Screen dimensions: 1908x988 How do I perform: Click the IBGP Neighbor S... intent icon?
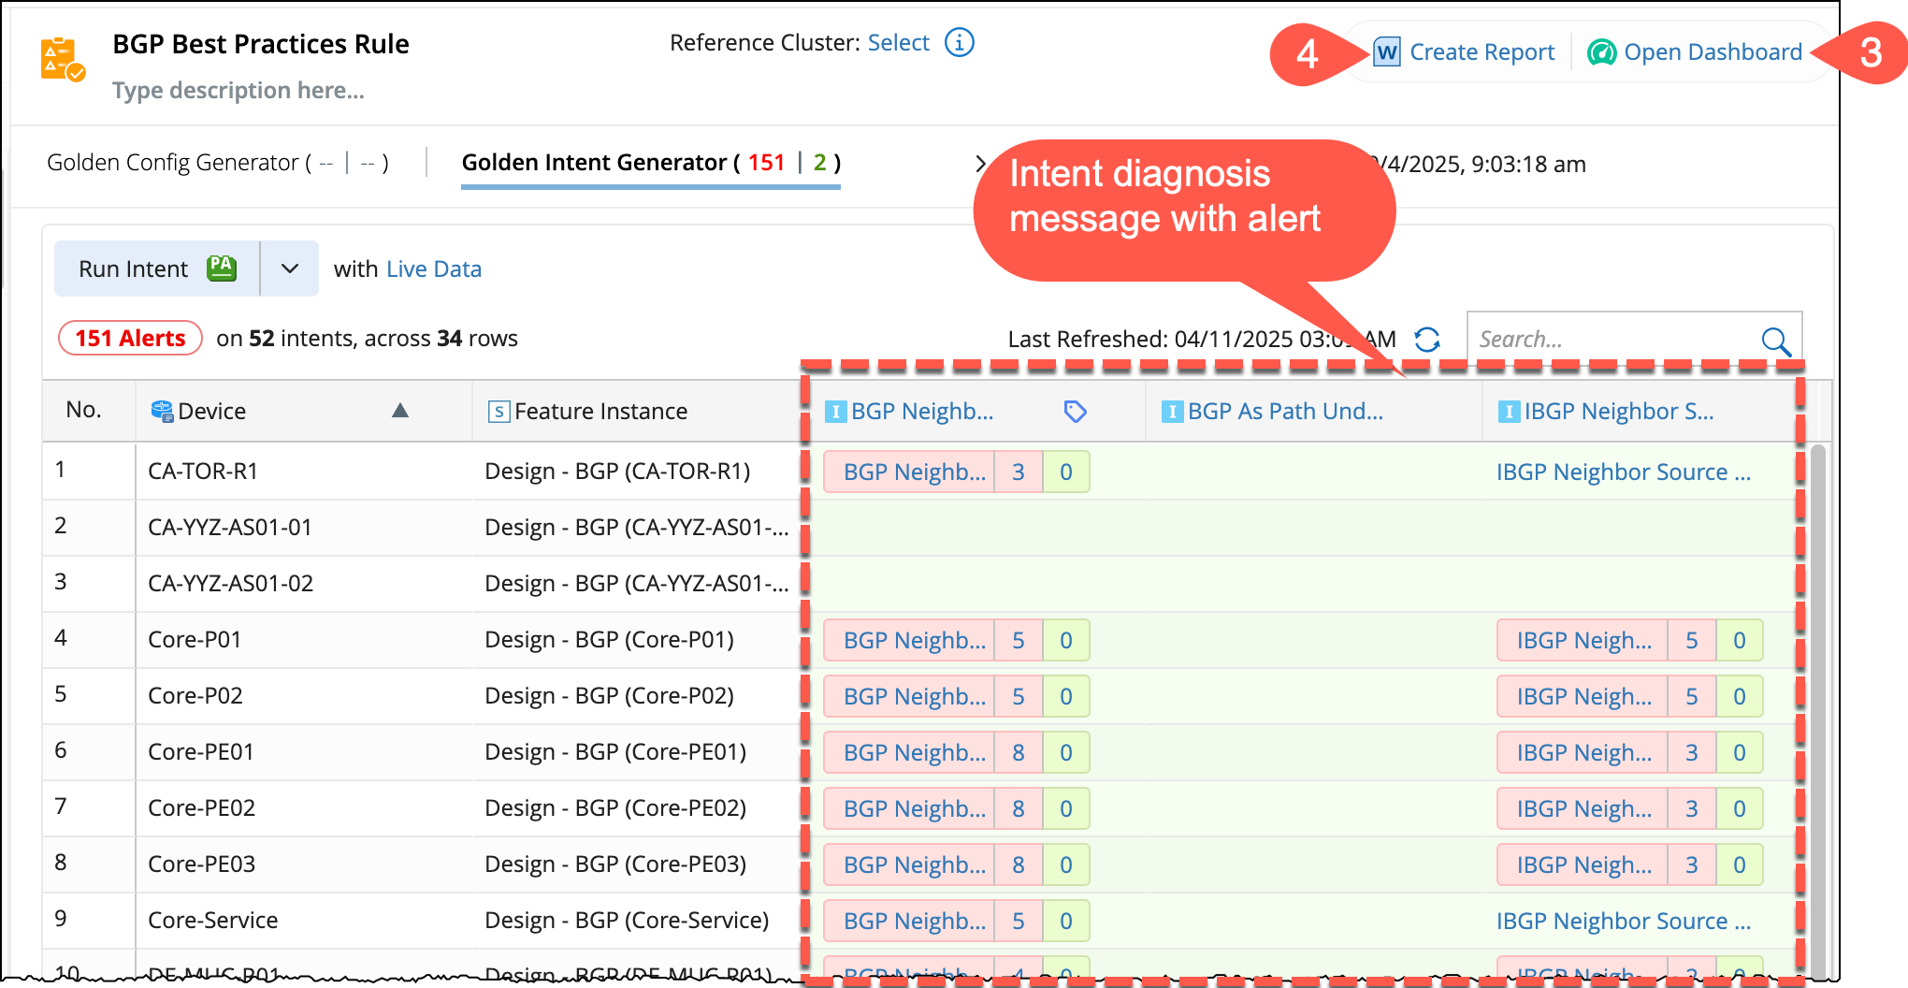pos(1510,412)
